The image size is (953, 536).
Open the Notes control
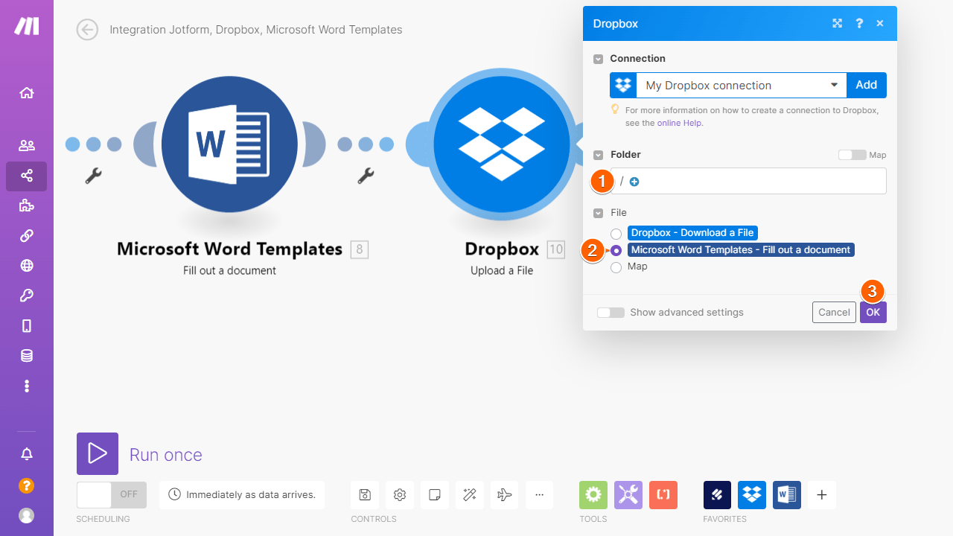pos(435,494)
